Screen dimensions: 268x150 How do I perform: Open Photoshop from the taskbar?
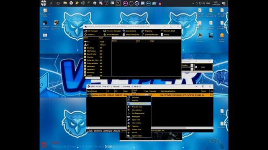point(148,3)
